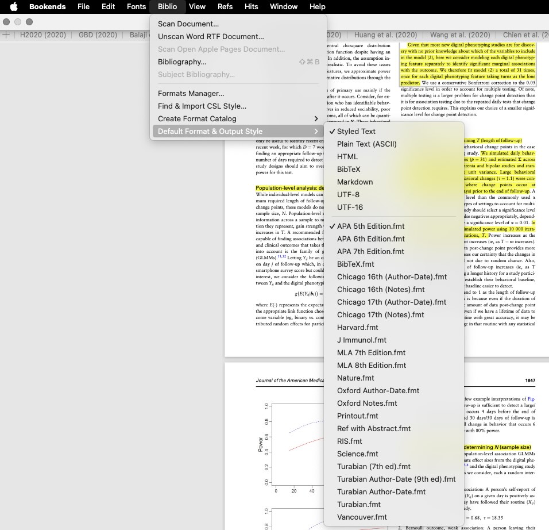This screenshot has height=530, width=549.
Task: Choose Markdown output style
Action: (x=394, y=182)
